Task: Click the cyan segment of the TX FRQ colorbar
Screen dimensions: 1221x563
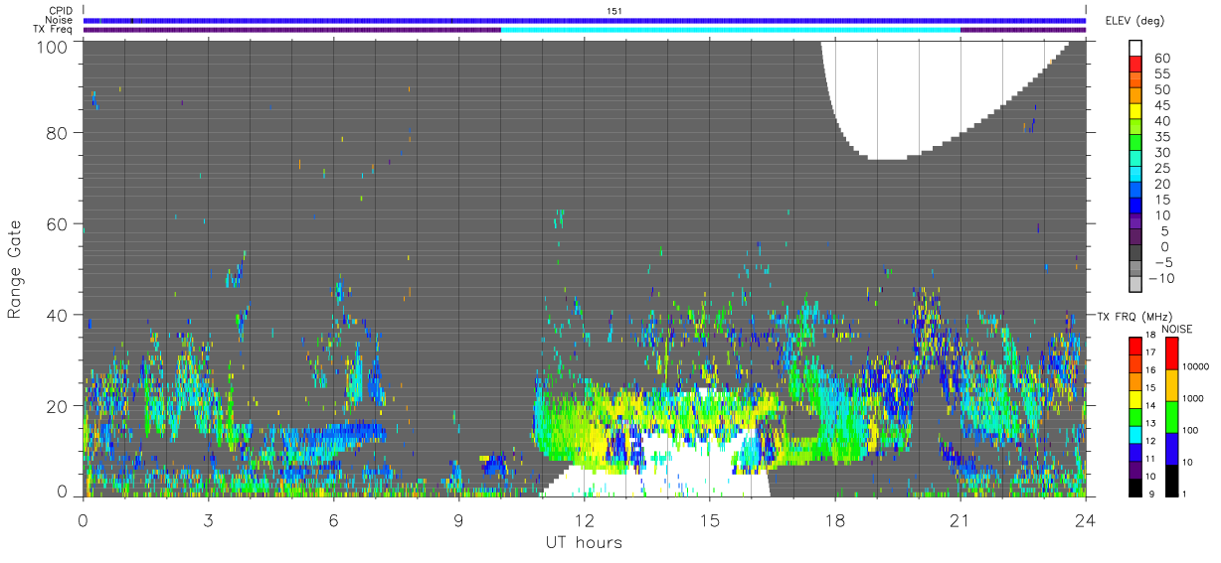Action: coord(1135,435)
